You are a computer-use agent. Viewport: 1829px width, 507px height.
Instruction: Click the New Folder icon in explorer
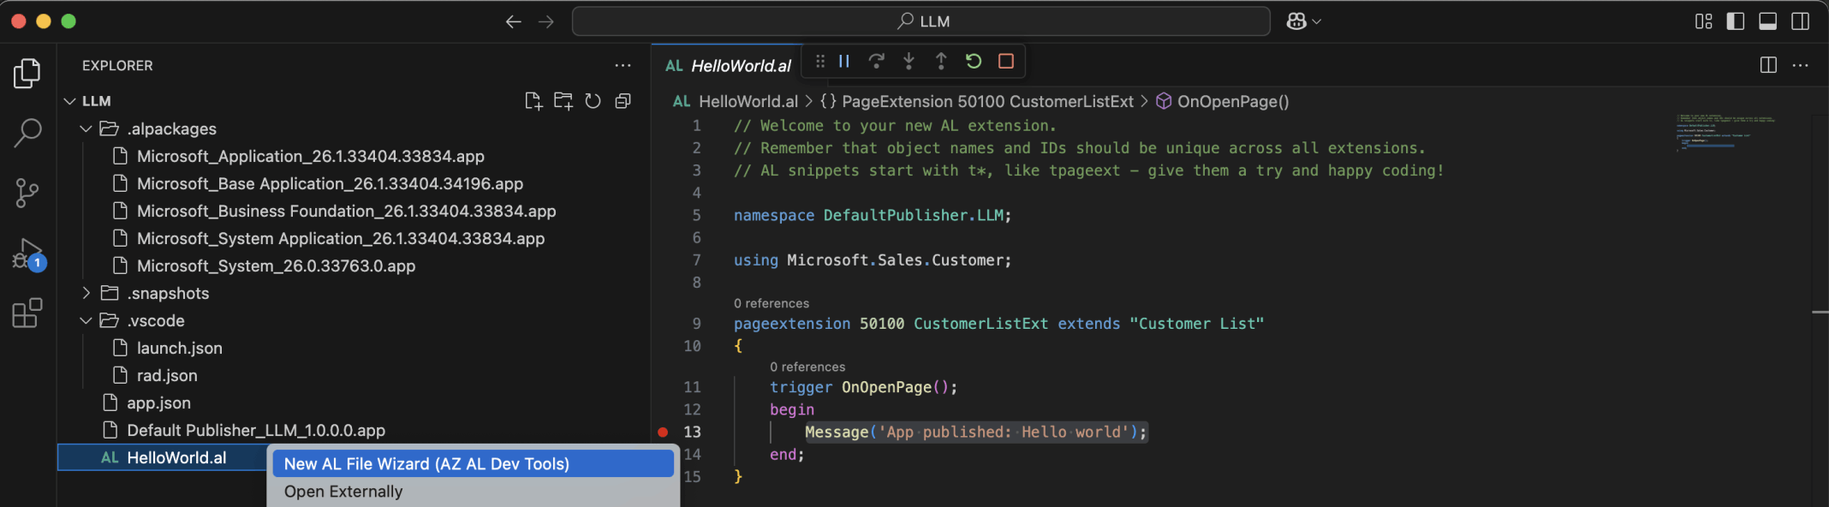[x=563, y=101]
